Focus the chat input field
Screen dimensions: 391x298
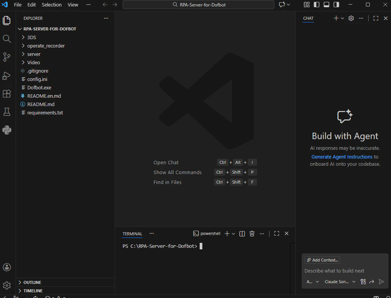coord(345,271)
